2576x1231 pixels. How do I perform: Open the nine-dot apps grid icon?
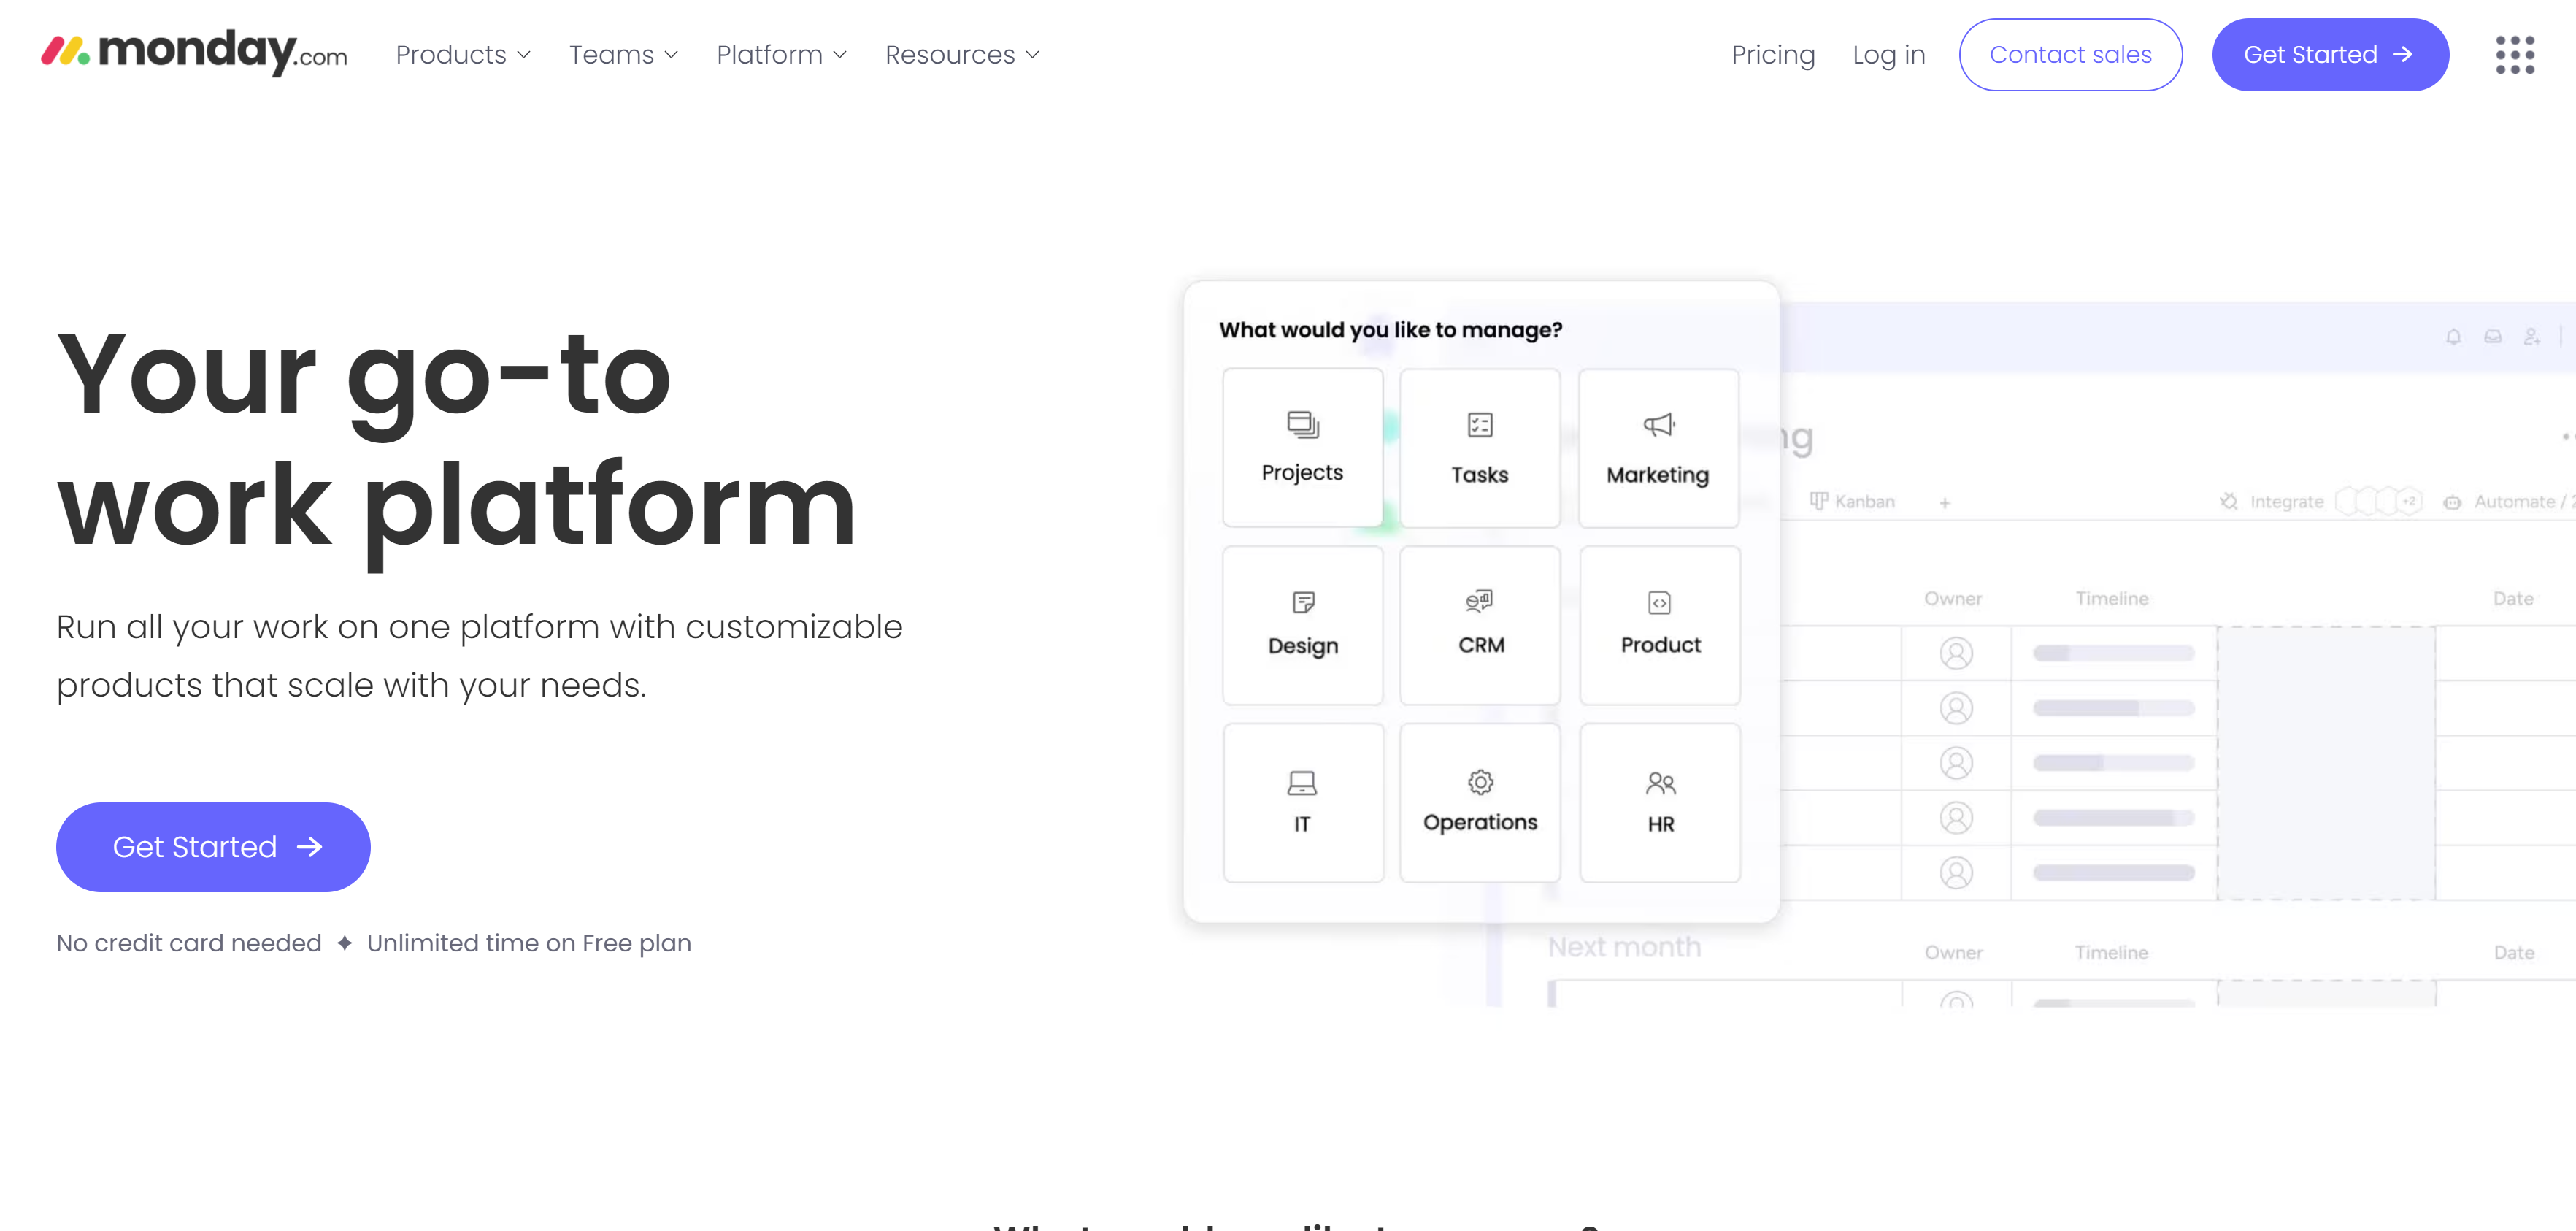point(2514,55)
